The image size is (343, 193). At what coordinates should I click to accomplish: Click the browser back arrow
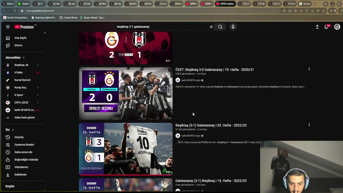click(4, 11)
